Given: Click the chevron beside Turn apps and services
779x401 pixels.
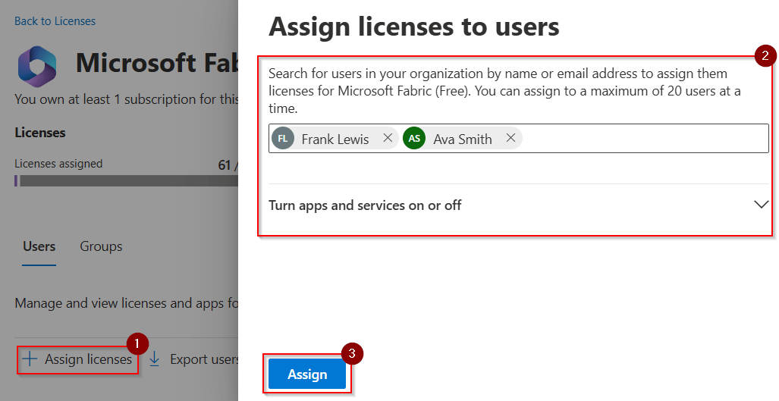Looking at the screenshot, I should click(x=761, y=205).
